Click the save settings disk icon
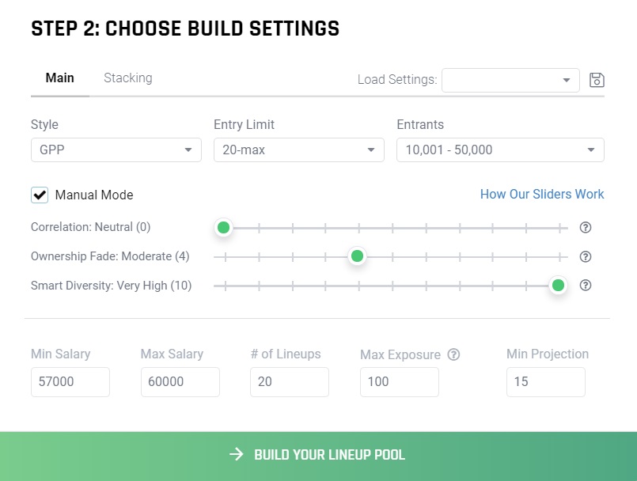Viewport: 637px width, 481px height. [597, 80]
